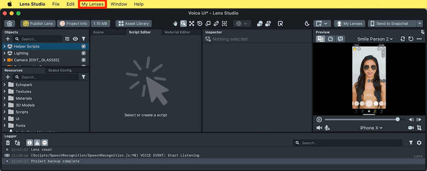Clear the Logger with trash icon
Image resolution: width=427 pixels, height=171 pixels.
click(x=8, y=143)
